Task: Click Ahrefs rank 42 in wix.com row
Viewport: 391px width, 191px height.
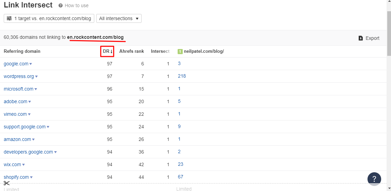Action: pos(141,164)
